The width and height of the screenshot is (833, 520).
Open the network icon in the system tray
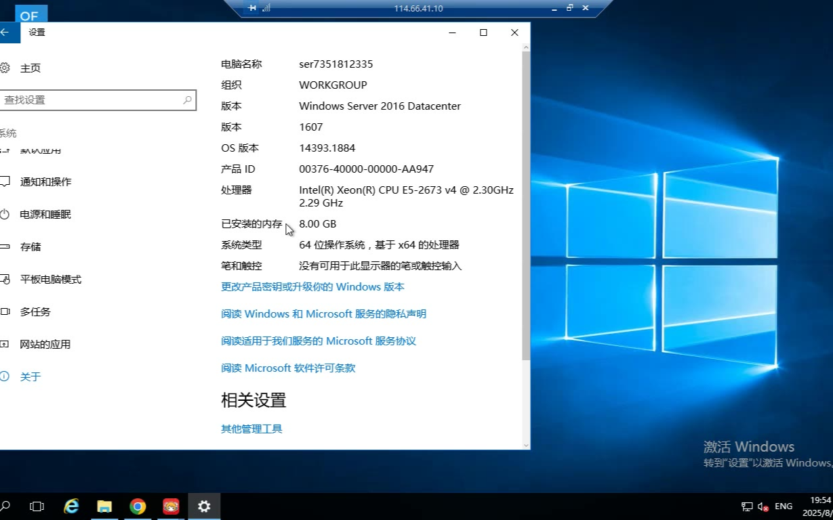pyautogui.click(x=747, y=506)
